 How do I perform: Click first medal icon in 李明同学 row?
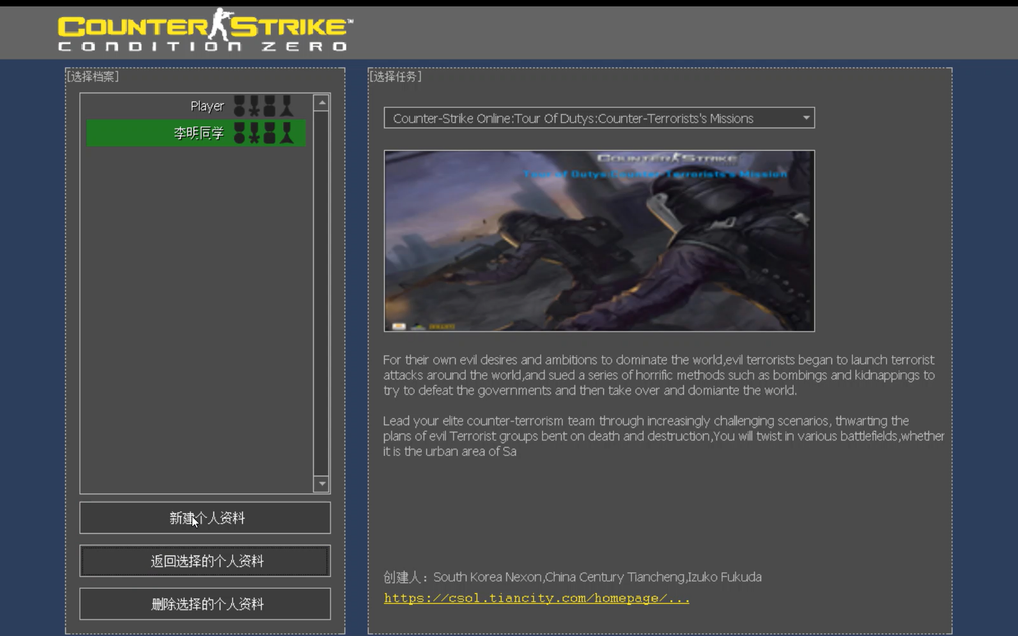pyautogui.click(x=240, y=133)
